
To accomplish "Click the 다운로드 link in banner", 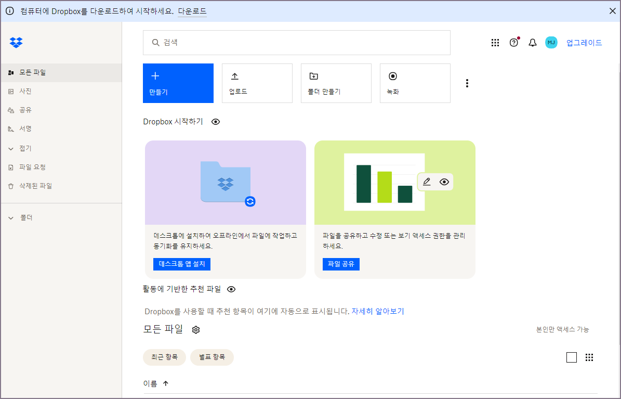I will (x=192, y=11).
